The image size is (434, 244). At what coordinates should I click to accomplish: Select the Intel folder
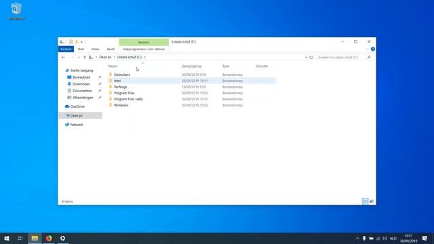click(x=117, y=81)
